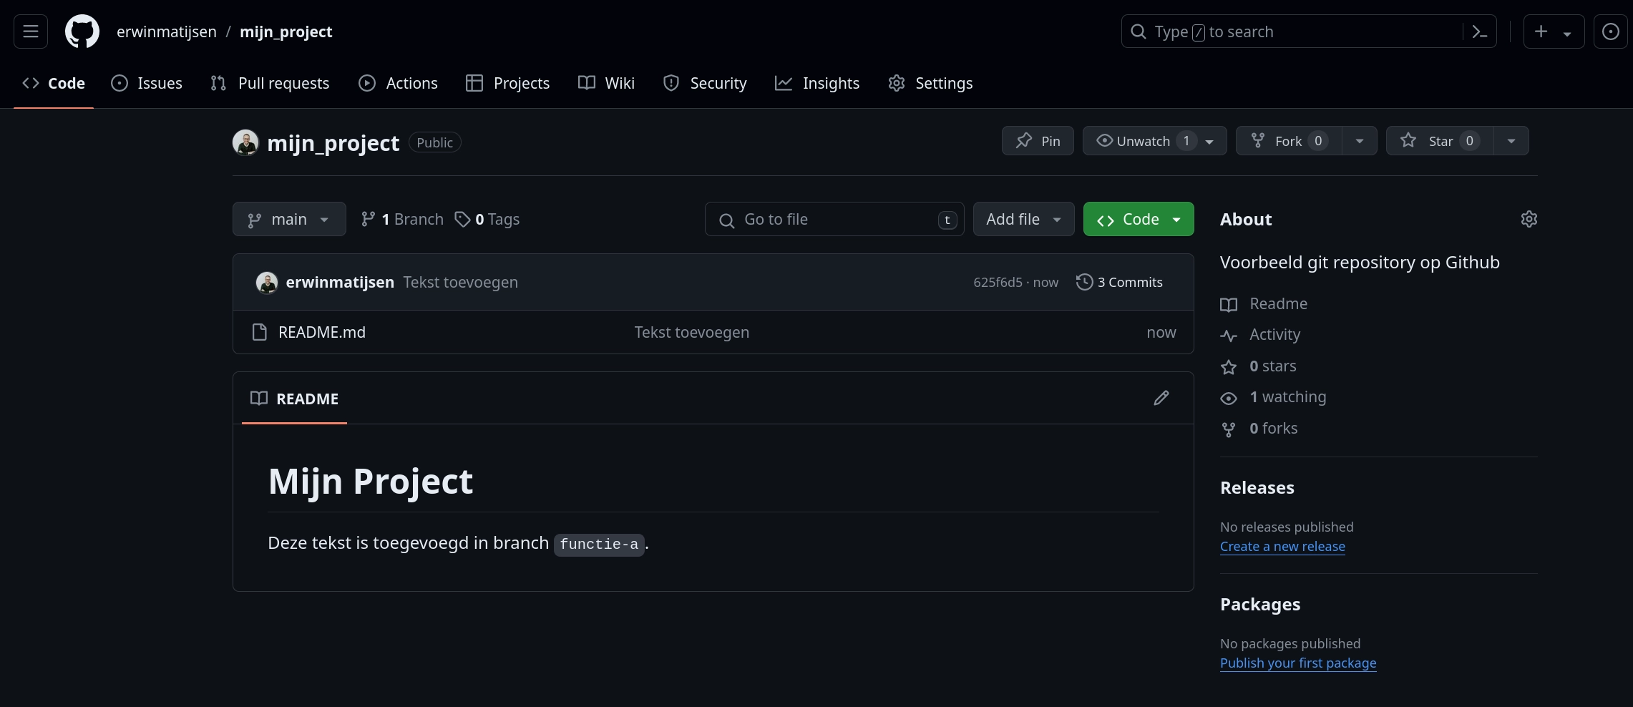Open the hamburger navigation menu
The height and width of the screenshot is (707, 1633).
pyautogui.click(x=31, y=31)
